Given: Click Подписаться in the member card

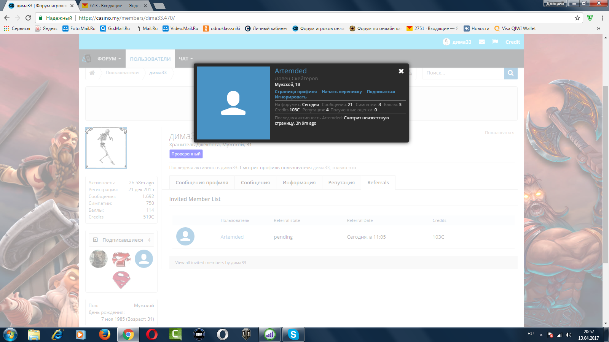Looking at the screenshot, I should [381, 92].
